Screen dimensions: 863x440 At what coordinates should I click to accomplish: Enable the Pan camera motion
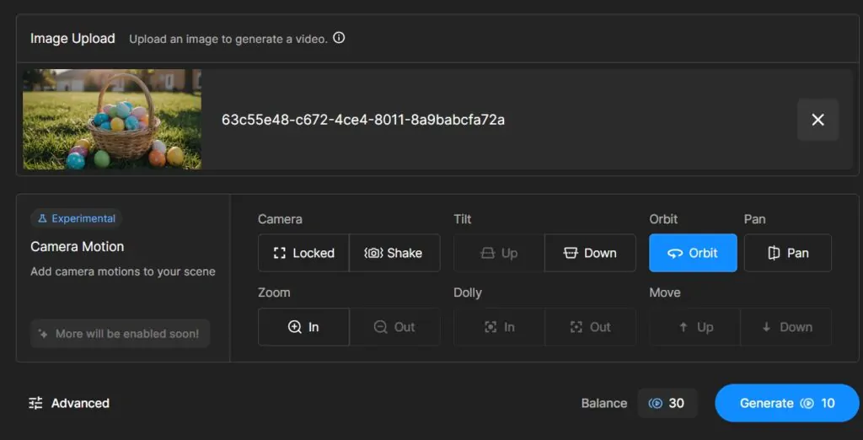pos(788,253)
